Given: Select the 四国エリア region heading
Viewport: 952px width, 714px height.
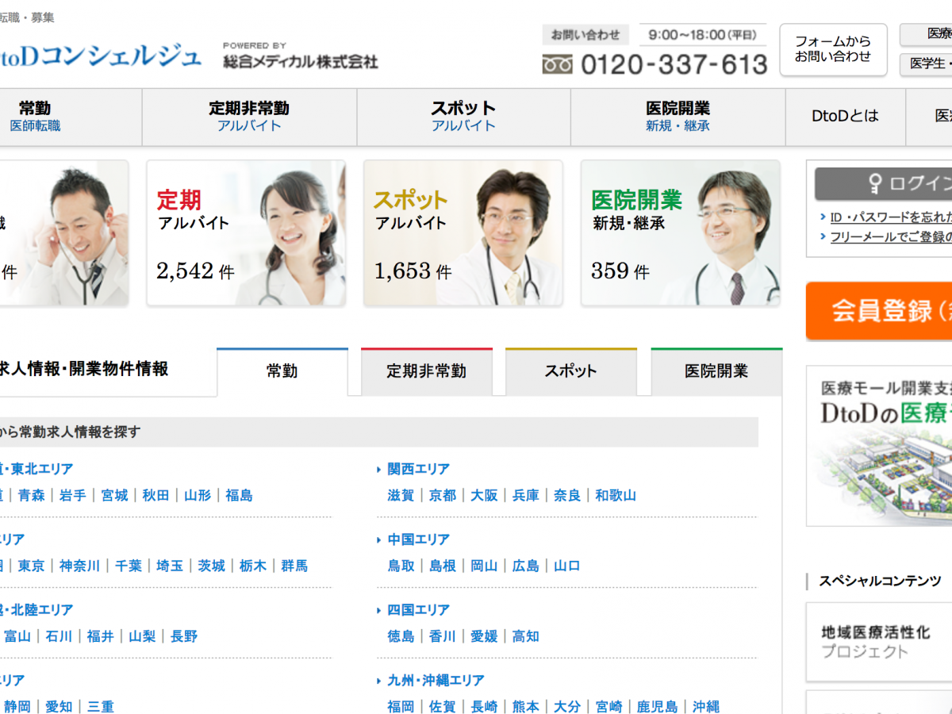Looking at the screenshot, I should coord(418,610).
